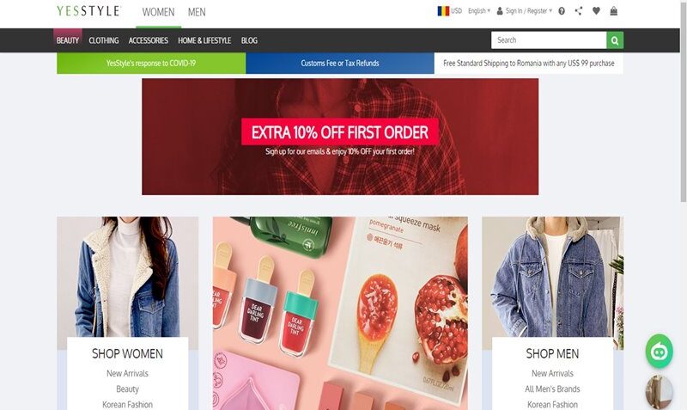The width and height of the screenshot is (687, 410).
Task: Open the HOME & LIFESTYLE menu
Action: (x=204, y=40)
